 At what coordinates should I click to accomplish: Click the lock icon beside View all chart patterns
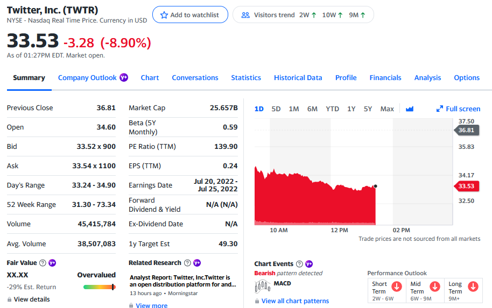[257, 301]
